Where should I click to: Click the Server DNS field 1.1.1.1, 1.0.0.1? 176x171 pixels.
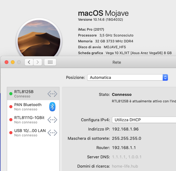click(x=127, y=157)
